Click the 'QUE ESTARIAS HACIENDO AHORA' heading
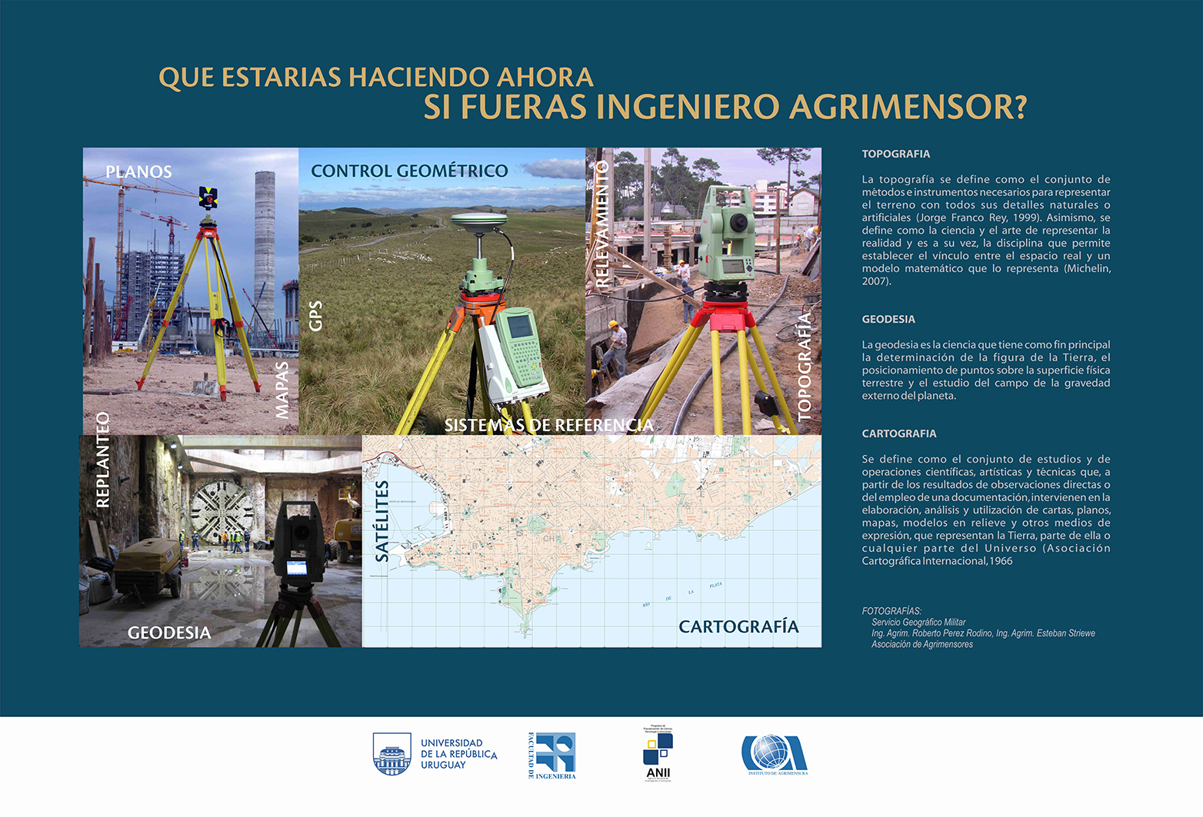This screenshot has height=817, width=1203. [376, 77]
